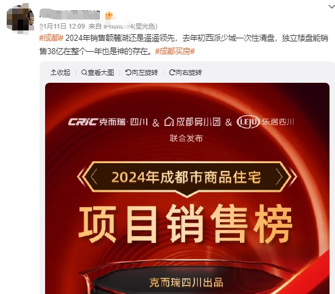Collapse the image with 收起

tap(60, 72)
